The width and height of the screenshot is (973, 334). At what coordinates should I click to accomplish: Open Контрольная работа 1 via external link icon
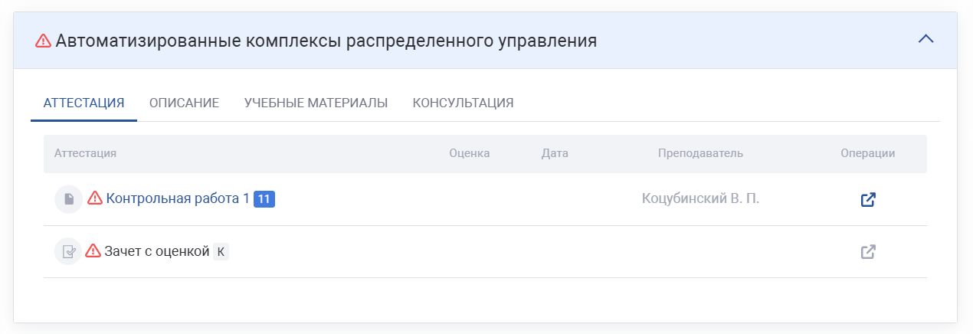point(868,199)
